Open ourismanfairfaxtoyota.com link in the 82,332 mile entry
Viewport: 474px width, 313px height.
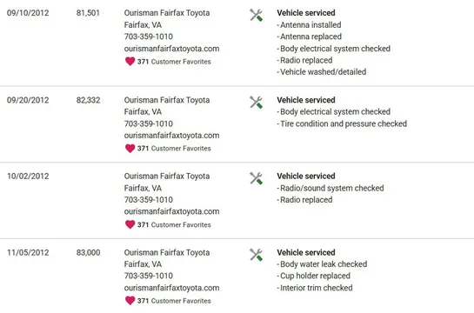click(171, 136)
